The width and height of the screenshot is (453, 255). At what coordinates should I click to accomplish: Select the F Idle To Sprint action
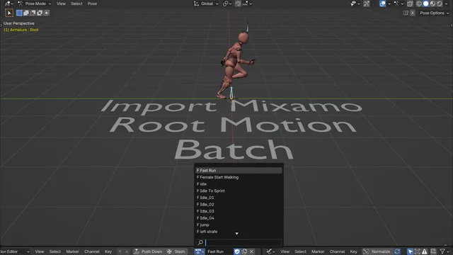[239, 191]
